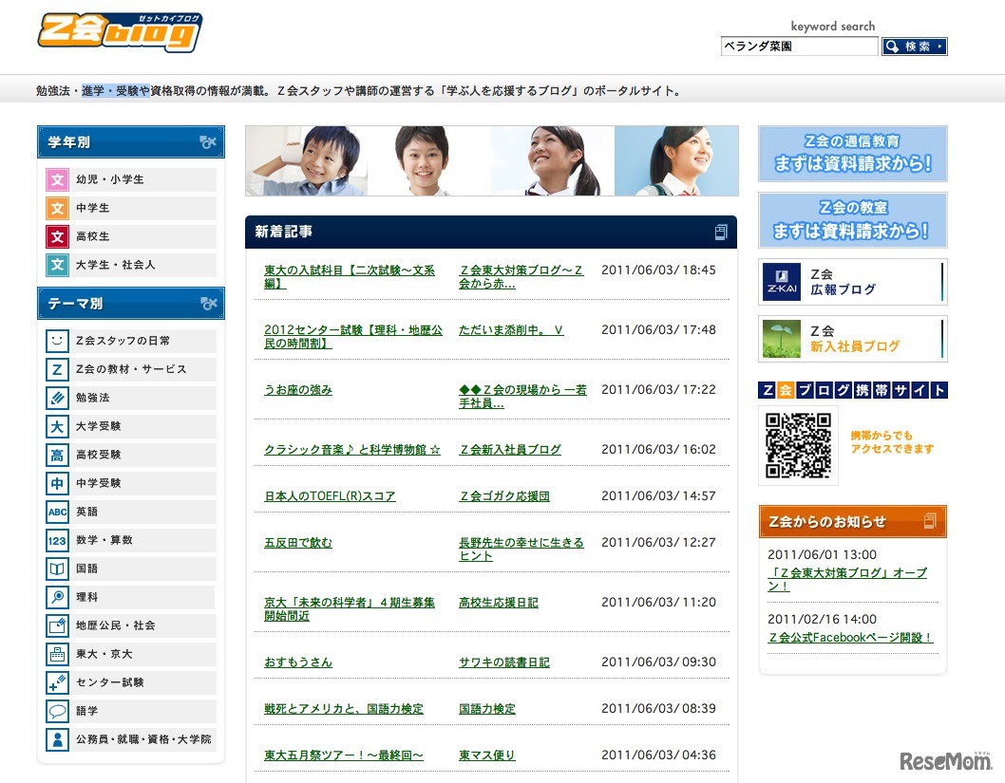Click the 検索 search button
Screen dimensions: 1005x783
coord(915,47)
